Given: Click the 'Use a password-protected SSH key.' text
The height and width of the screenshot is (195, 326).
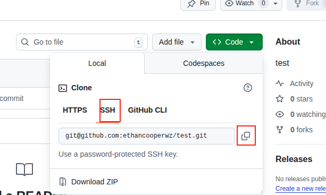Looking at the screenshot, I should [x=118, y=154].
